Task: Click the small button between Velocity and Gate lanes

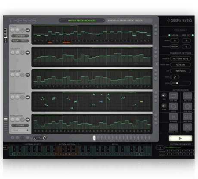Action: coord(156,64)
